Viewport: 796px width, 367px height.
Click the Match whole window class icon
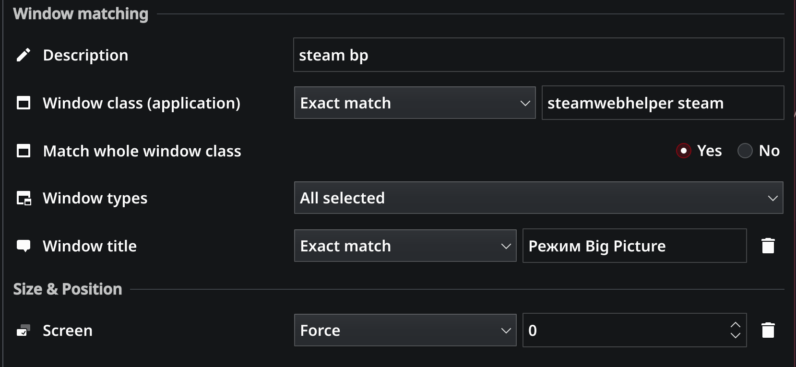coord(24,151)
